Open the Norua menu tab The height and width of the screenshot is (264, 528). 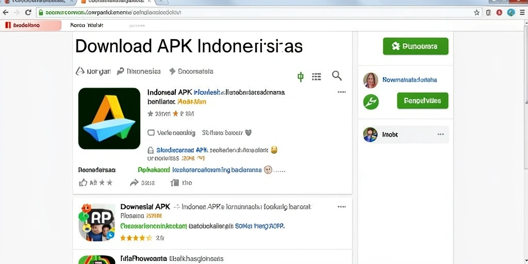tap(87, 25)
